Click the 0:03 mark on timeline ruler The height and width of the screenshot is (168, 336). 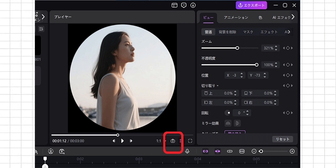coord(139,159)
